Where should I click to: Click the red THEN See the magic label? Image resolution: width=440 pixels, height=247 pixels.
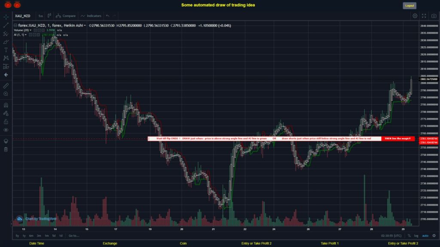click(x=398, y=139)
